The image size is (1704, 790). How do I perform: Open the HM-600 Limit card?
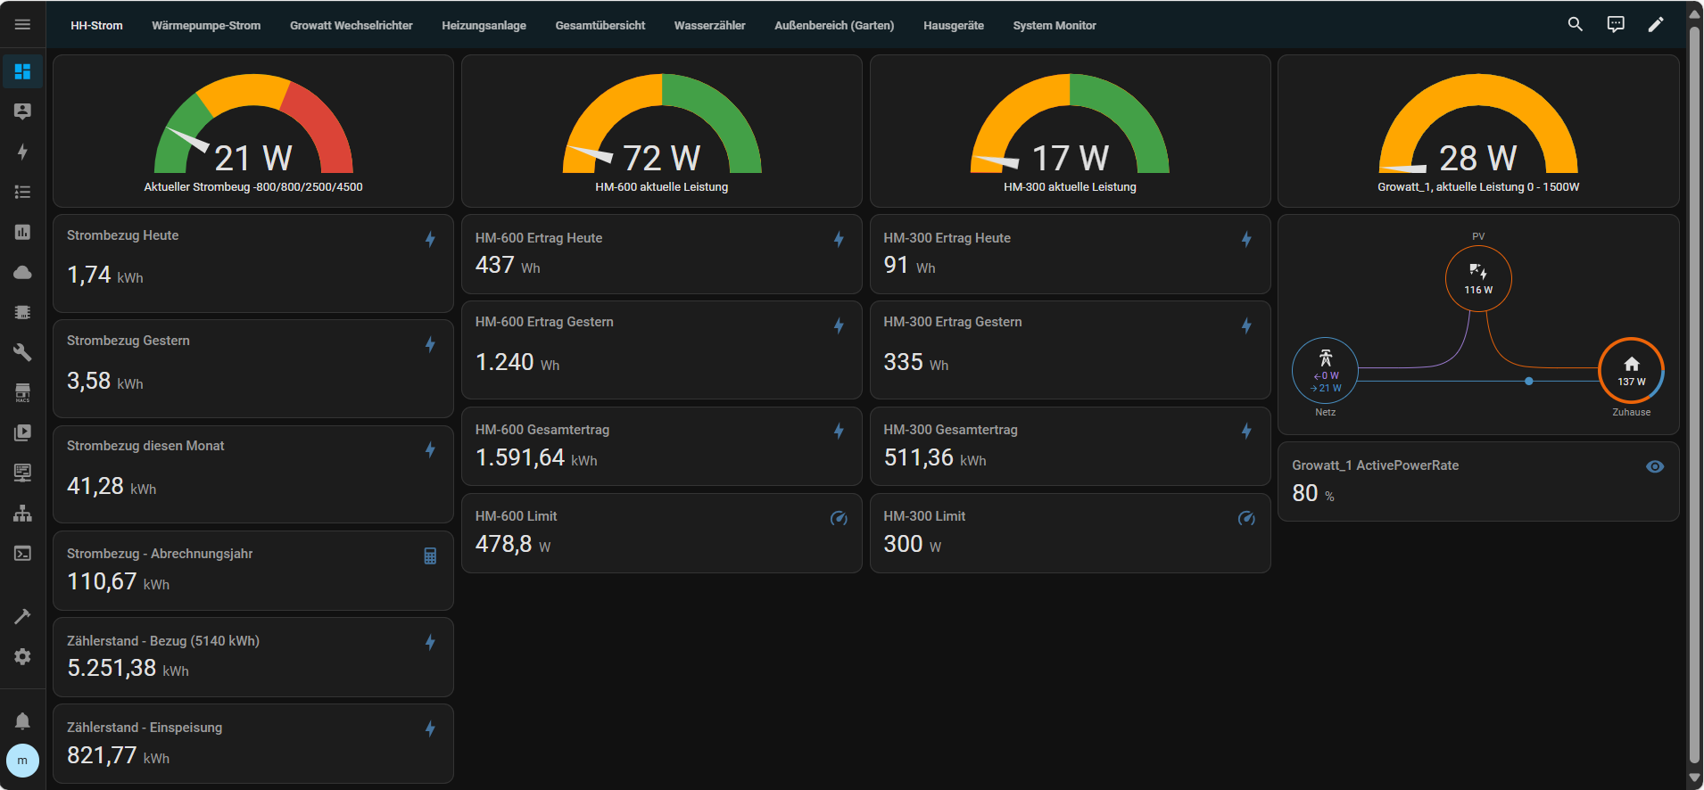pyautogui.click(x=661, y=532)
